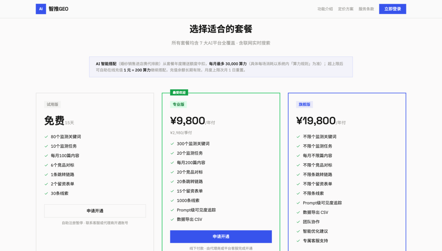This screenshot has width=442, height=251.
Task: Click the blue 申请开通 button for 专业版
Action: point(221,237)
